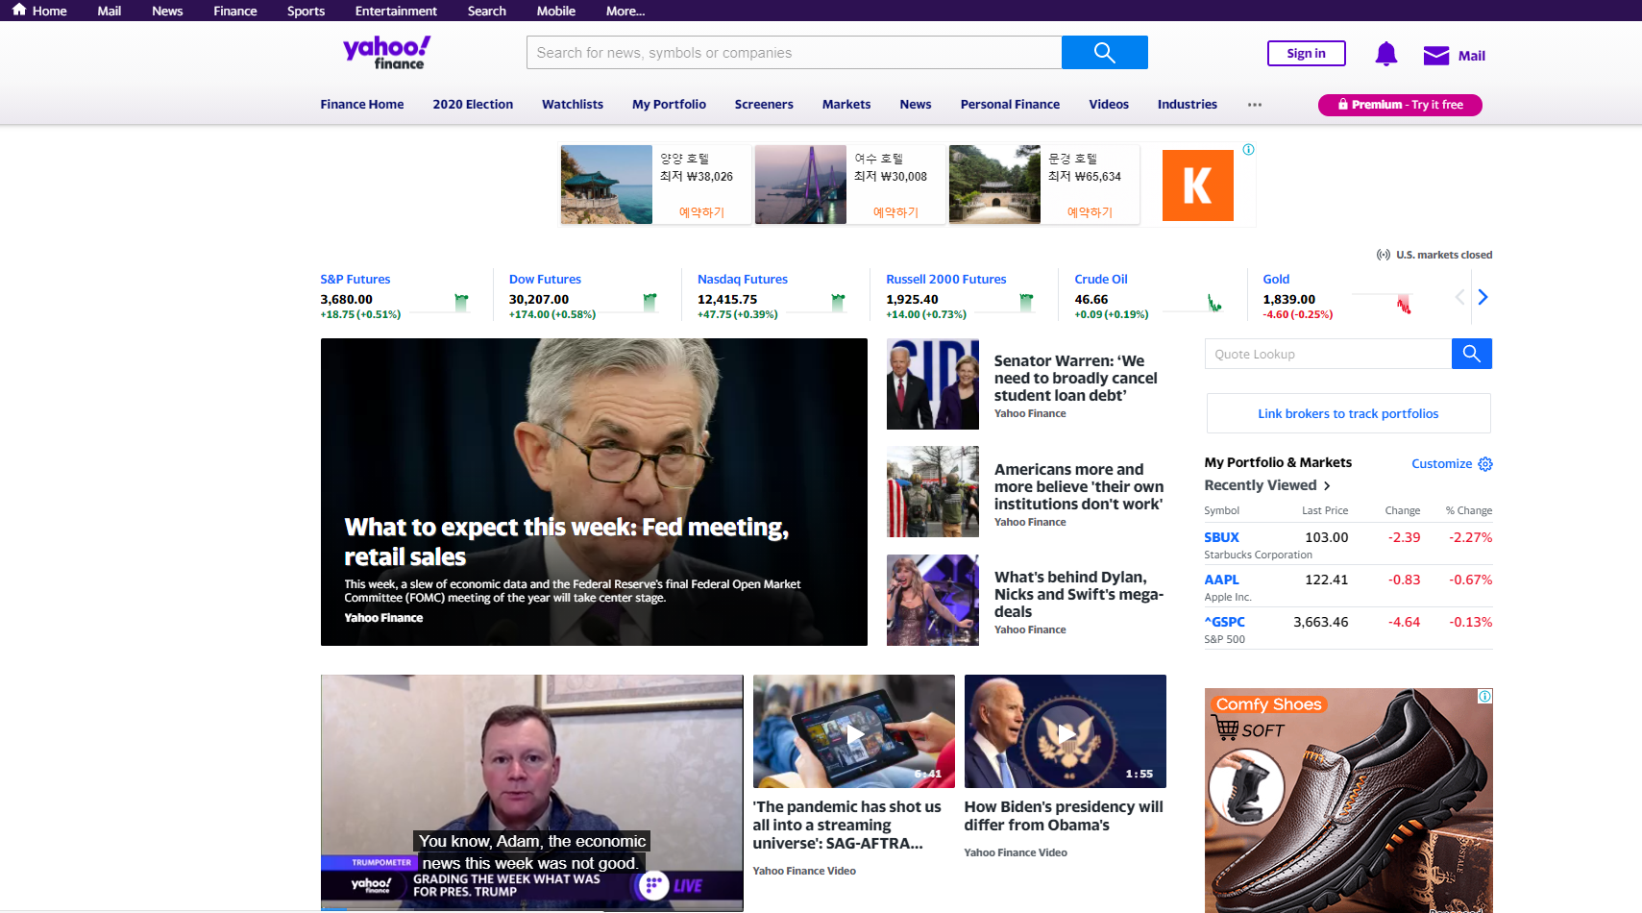
Task: Click the Mail envelope icon
Action: (x=1436, y=56)
